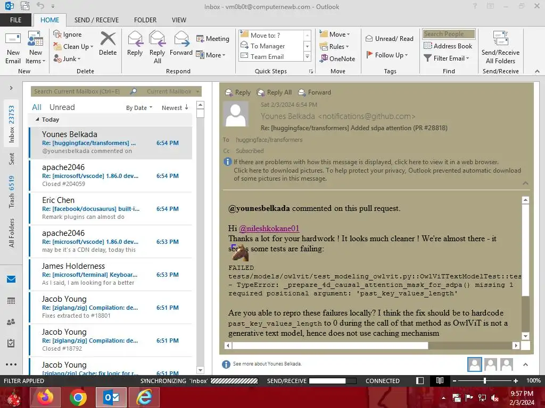Open Eric Chen docusaurus email
The image size is (545, 408).
111,208
